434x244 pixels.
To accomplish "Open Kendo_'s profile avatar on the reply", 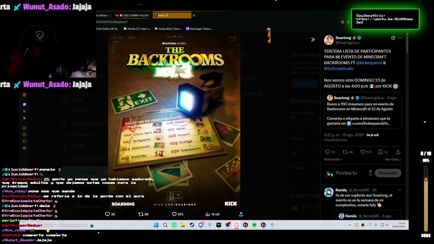I will click(329, 192).
